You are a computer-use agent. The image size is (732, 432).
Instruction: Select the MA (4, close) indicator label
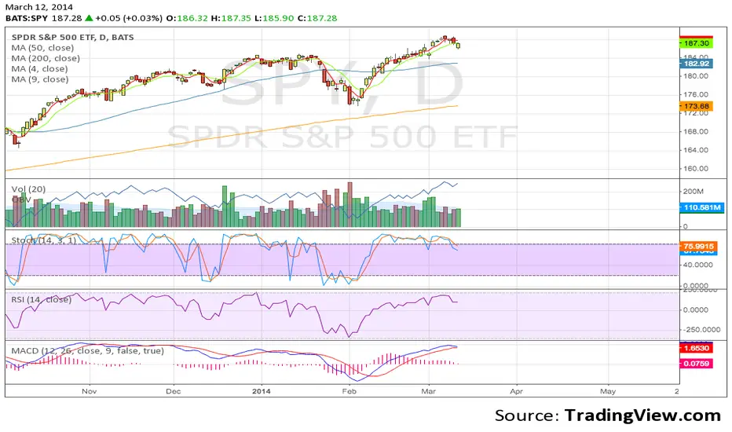coord(40,68)
